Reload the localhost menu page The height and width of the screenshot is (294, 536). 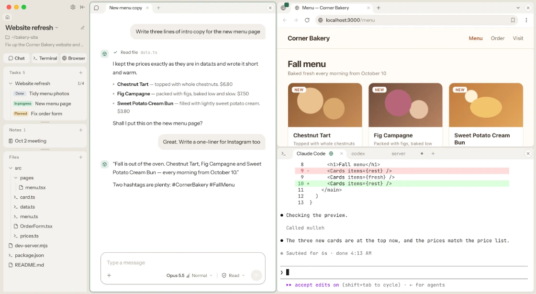point(307,20)
